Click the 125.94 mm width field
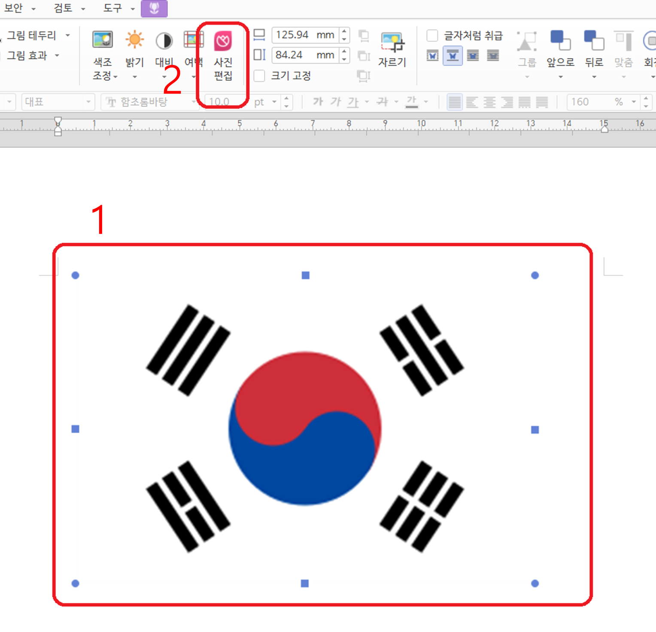Viewport: 656px width, 632px height. tap(305, 35)
